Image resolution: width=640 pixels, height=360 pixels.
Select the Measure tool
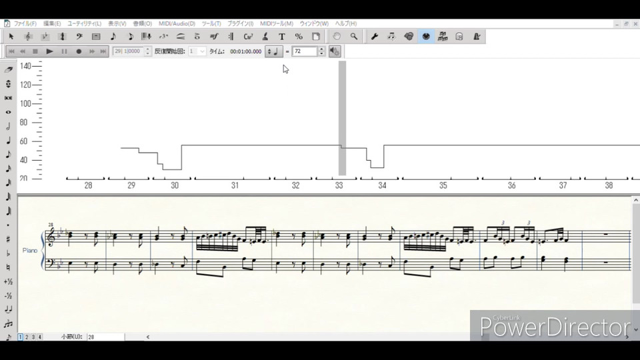96,37
